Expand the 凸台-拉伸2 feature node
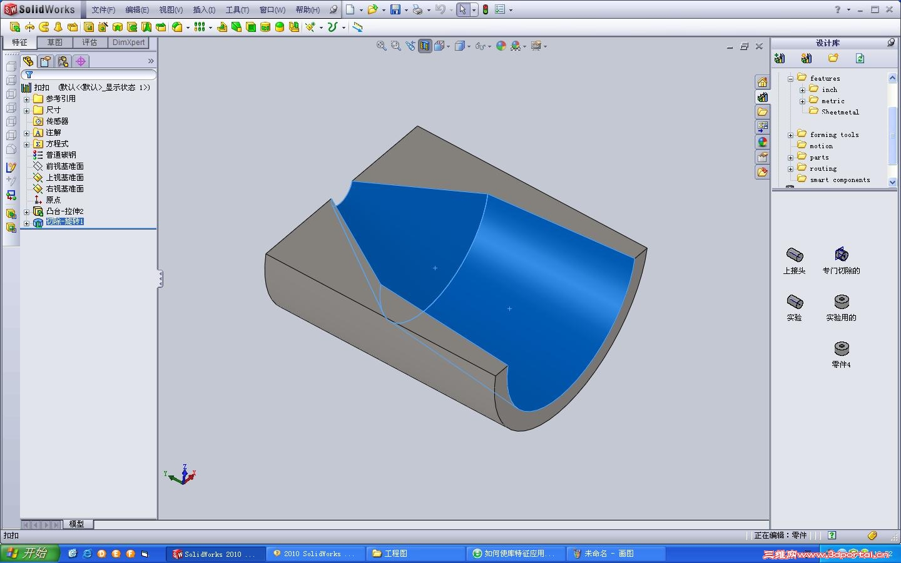The height and width of the screenshot is (563, 901). pos(26,211)
